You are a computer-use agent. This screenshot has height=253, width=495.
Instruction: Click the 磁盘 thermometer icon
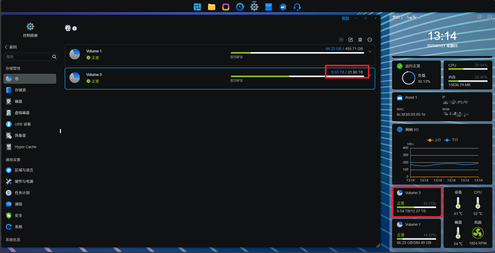[x=458, y=233]
